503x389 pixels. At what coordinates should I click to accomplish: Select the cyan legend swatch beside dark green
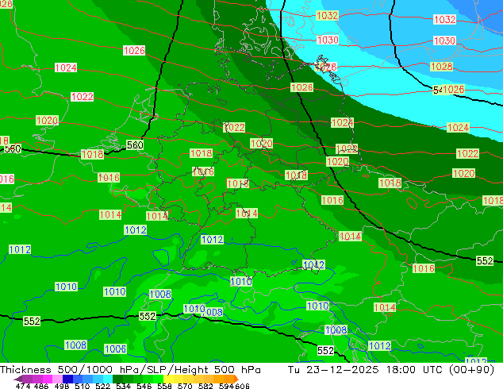[x=108, y=379]
